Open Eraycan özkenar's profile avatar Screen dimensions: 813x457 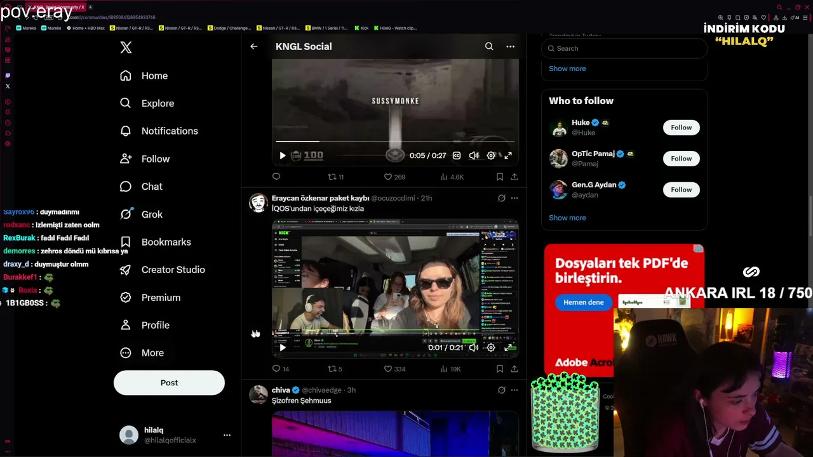click(x=259, y=202)
